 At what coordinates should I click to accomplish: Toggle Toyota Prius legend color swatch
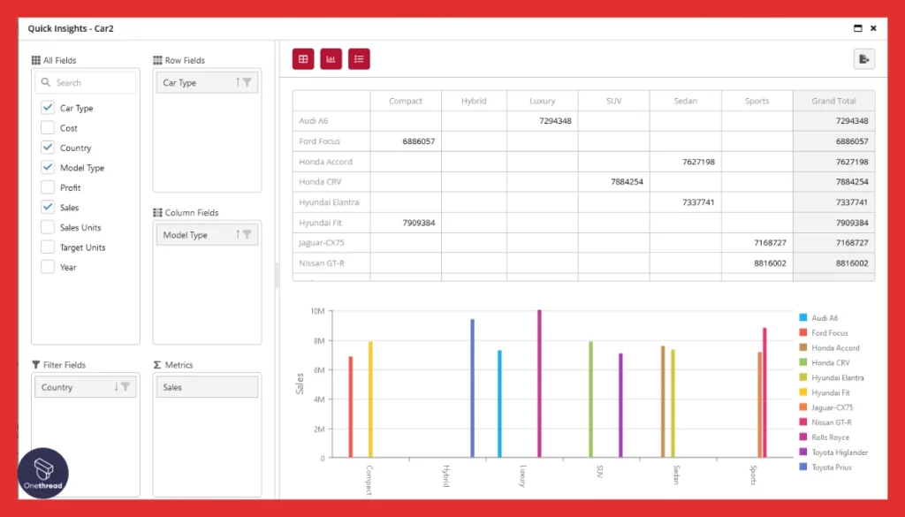click(802, 467)
